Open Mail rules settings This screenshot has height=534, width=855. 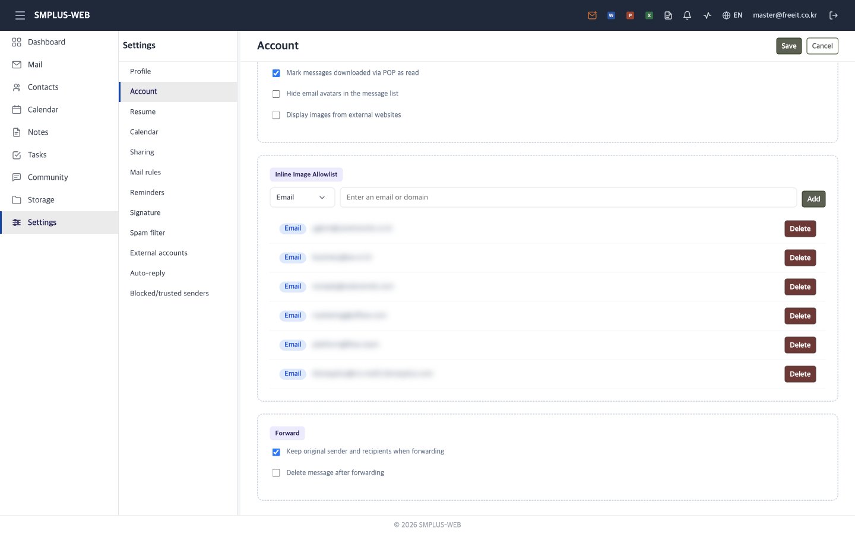[178, 172]
